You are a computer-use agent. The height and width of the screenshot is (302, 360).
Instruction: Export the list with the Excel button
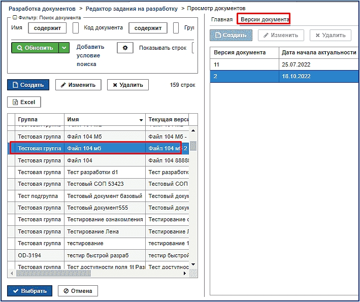[24, 102]
